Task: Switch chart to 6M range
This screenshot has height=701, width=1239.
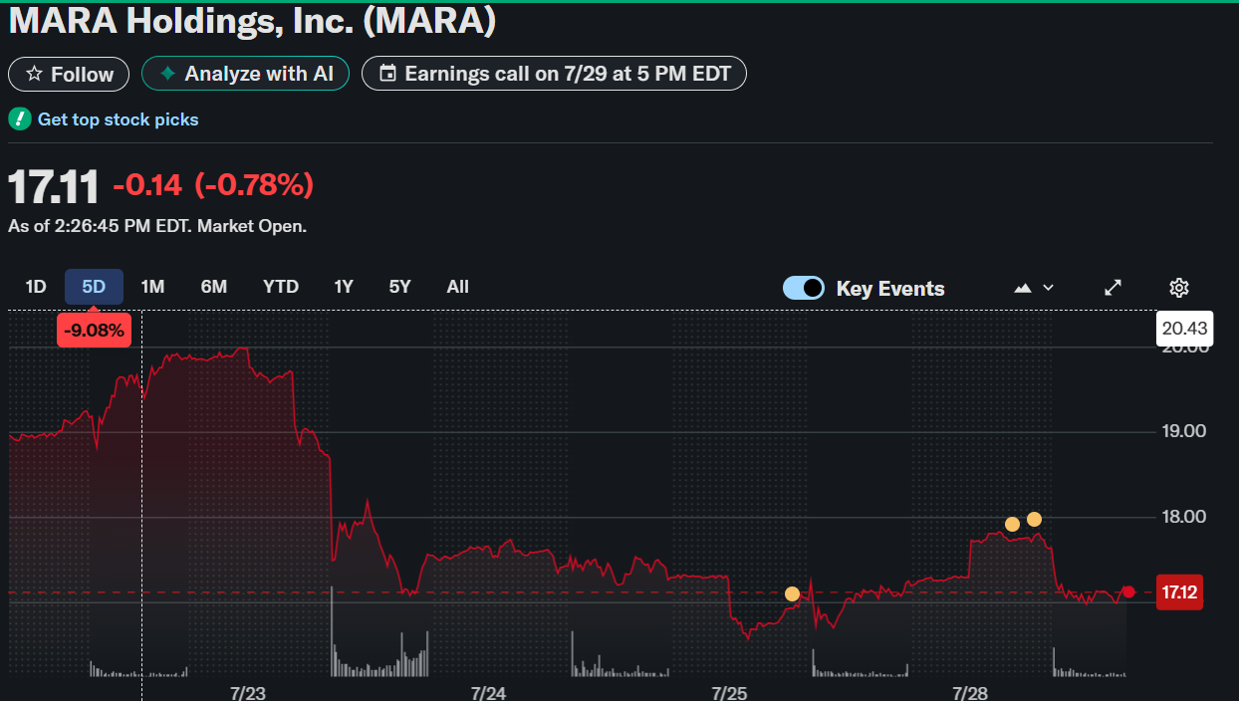Action: [213, 287]
